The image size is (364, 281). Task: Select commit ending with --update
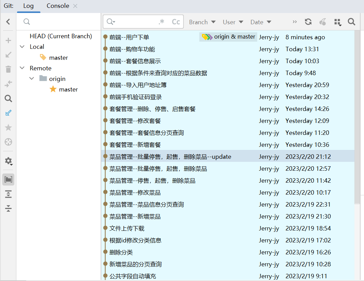click(228, 157)
